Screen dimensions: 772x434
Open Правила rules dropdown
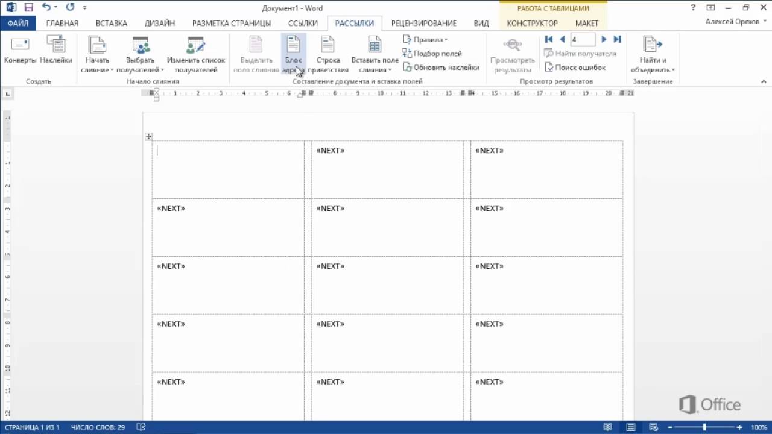pyautogui.click(x=425, y=40)
